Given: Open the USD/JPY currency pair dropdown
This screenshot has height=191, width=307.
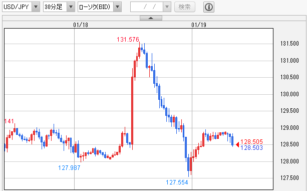Looking at the screenshot, I should coord(21,7).
